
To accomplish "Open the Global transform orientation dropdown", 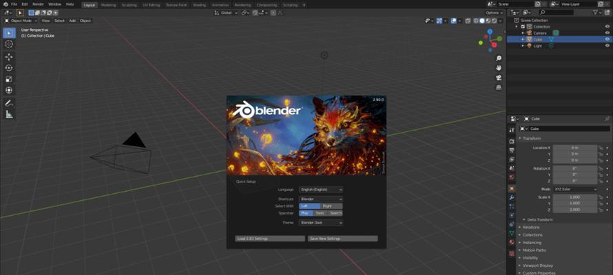I will [227, 13].
